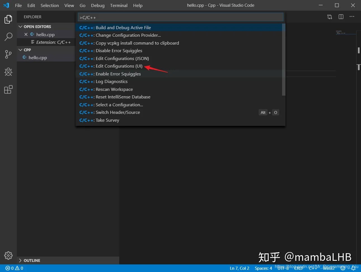
Task: Choose Edit Configurations (JSON) command
Action: 179,58
